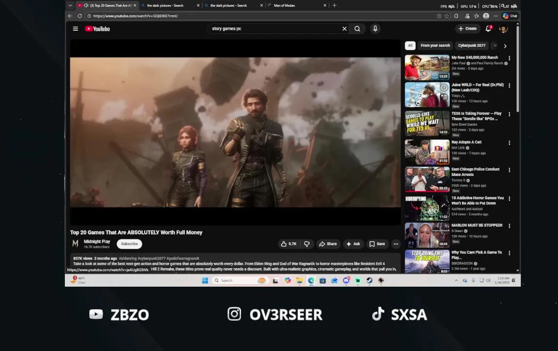
Task: Open options for MARLON MUST BE STOPPED video
Action: [509, 226]
